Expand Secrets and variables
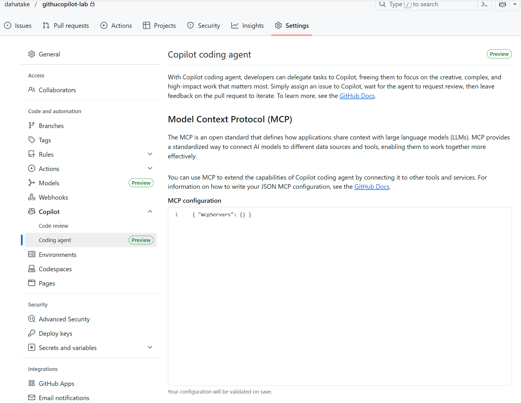 click(x=150, y=347)
